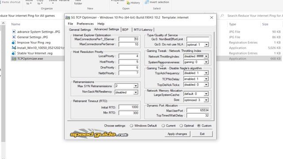This screenshot has width=283, height=159.
Task: Switch to the MTU/Latency tab
Action: [x=143, y=30]
